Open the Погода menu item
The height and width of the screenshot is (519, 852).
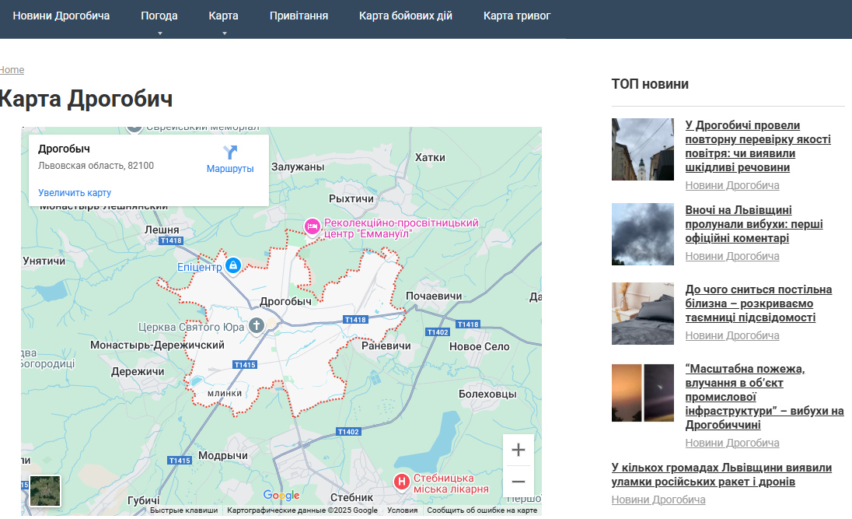pyautogui.click(x=159, y=16)
